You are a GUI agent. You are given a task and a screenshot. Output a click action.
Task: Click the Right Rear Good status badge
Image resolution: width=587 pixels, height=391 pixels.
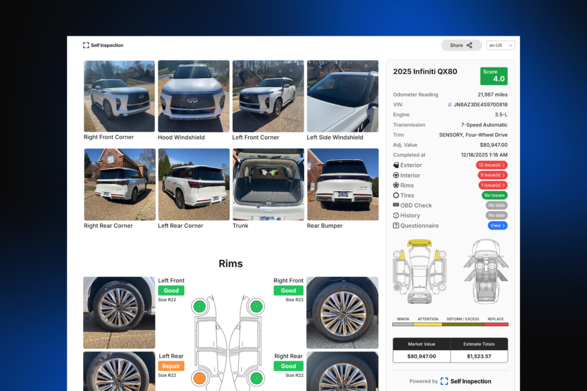tap(288, 366)
